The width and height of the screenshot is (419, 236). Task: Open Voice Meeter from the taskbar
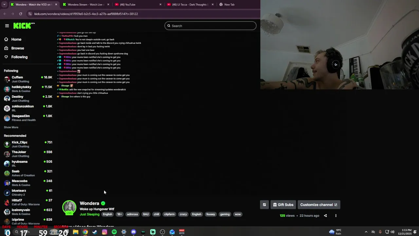tap(182, 232)
